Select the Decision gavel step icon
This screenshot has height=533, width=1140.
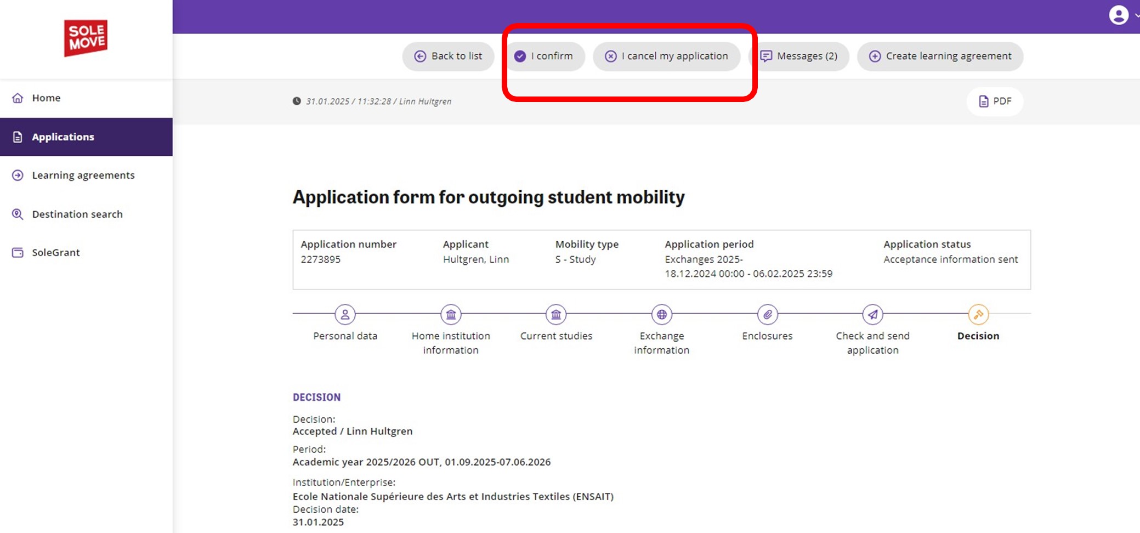tap(978, 315)
